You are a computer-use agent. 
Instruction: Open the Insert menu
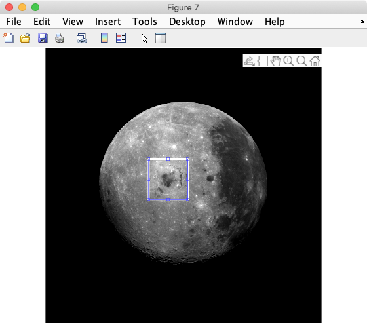pyautogui.click(x=107, y=22)
